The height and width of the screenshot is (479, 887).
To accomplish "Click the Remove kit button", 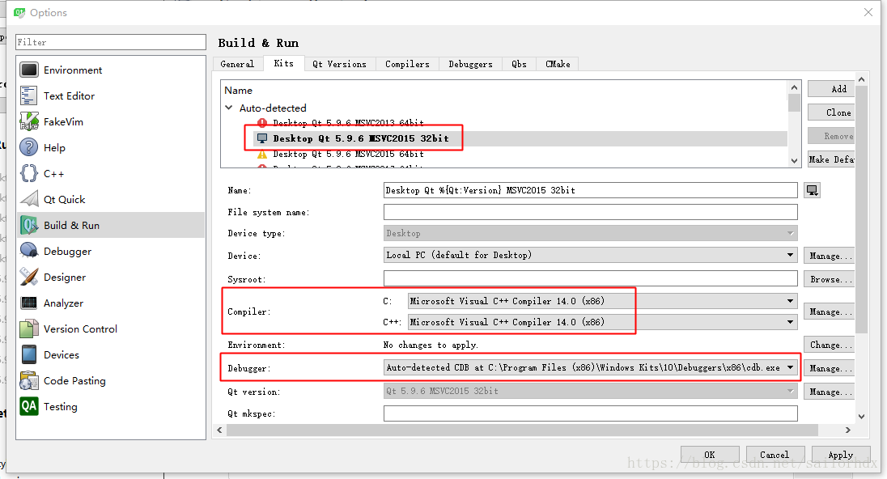I will (832, 136).
